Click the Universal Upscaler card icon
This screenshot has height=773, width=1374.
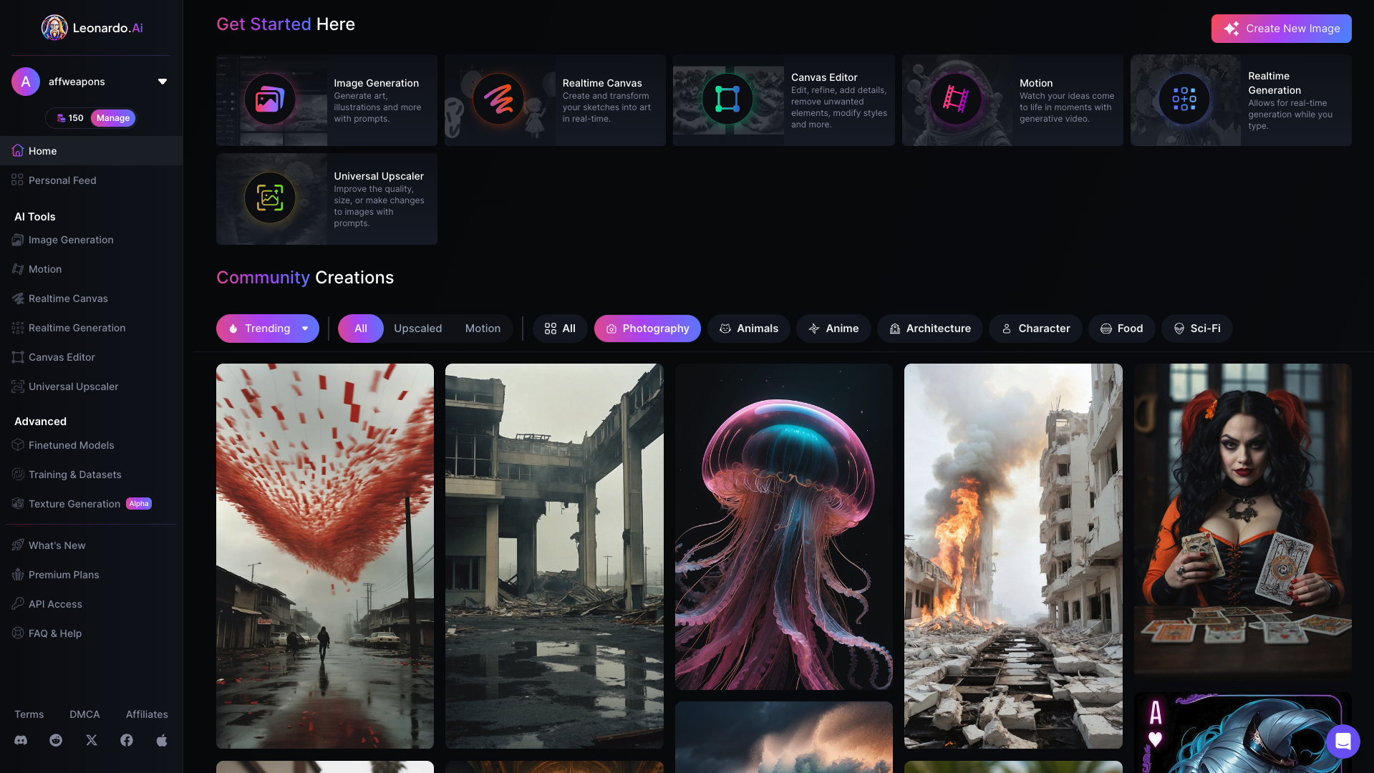[270, 198]
